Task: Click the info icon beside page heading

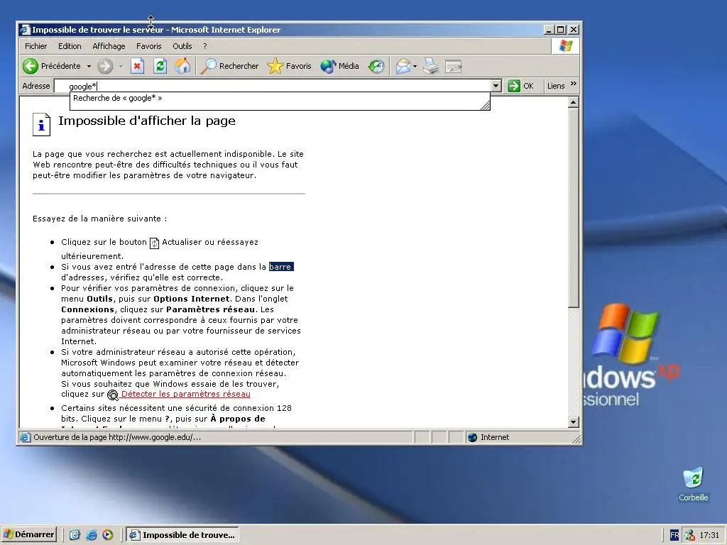Action: coord(41,124)
